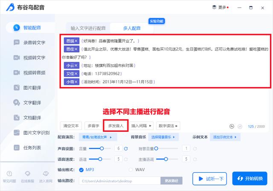Screen dimensions: 273x191
Task: Open the 更多 menu at top
Action: [x=220, y=8]
